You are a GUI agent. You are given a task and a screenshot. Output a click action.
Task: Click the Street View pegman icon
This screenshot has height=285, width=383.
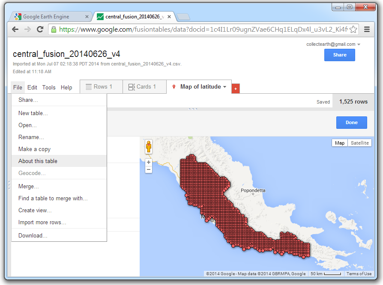click(149, 147)
